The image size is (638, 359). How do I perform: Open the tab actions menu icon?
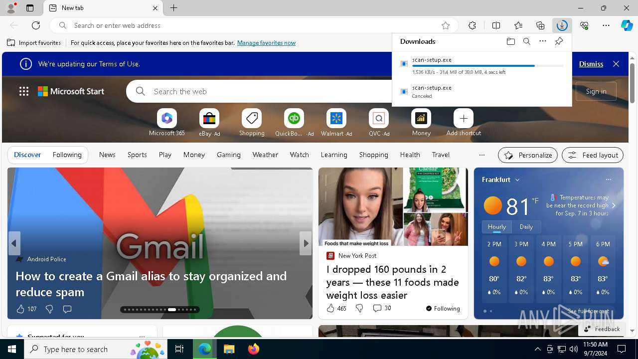[30, 8]
